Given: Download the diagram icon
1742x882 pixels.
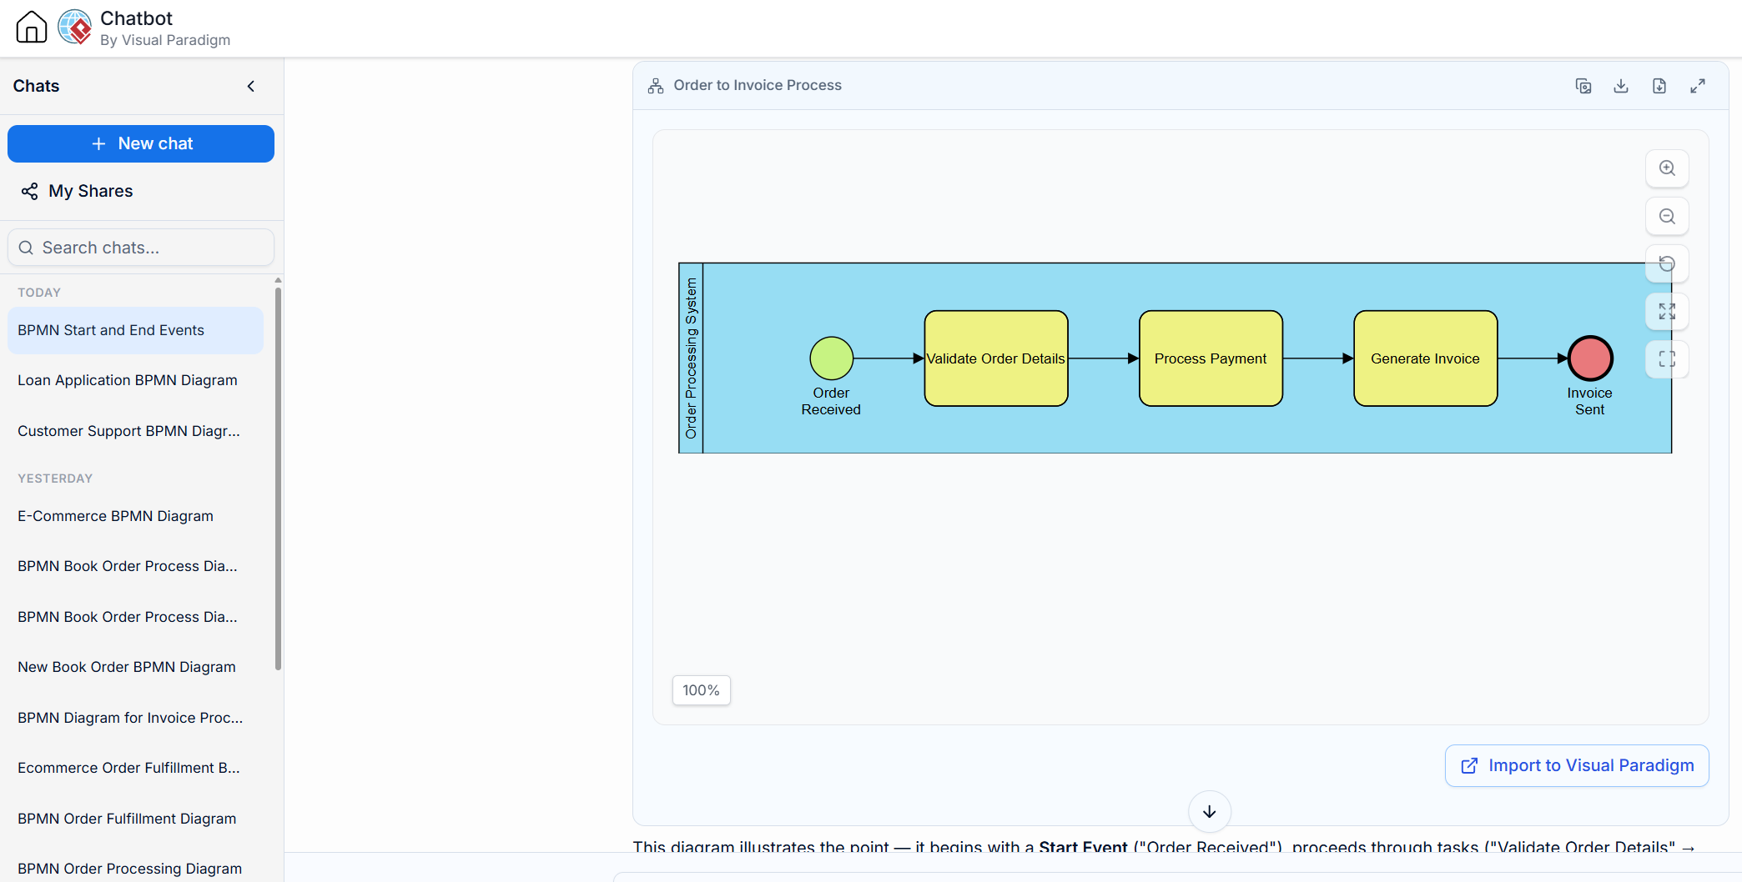Looking at the screenshot, I should [x=1621, y=86].
